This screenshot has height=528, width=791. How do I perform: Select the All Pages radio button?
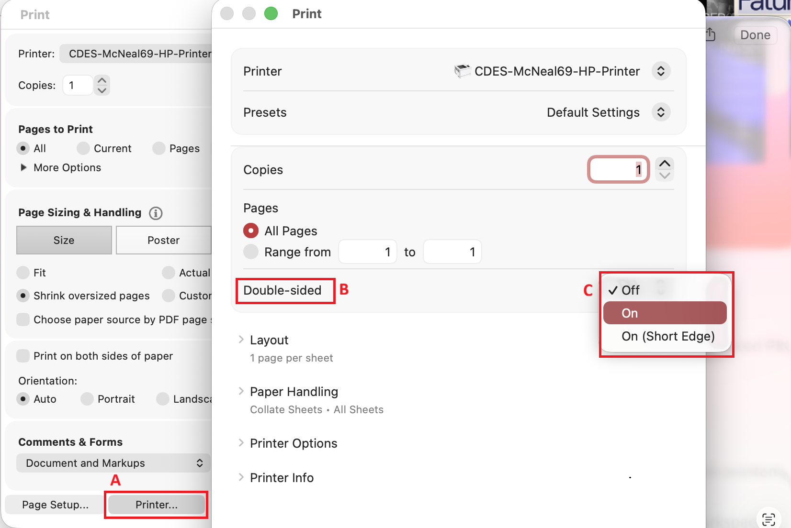click(x=251, y=231)
